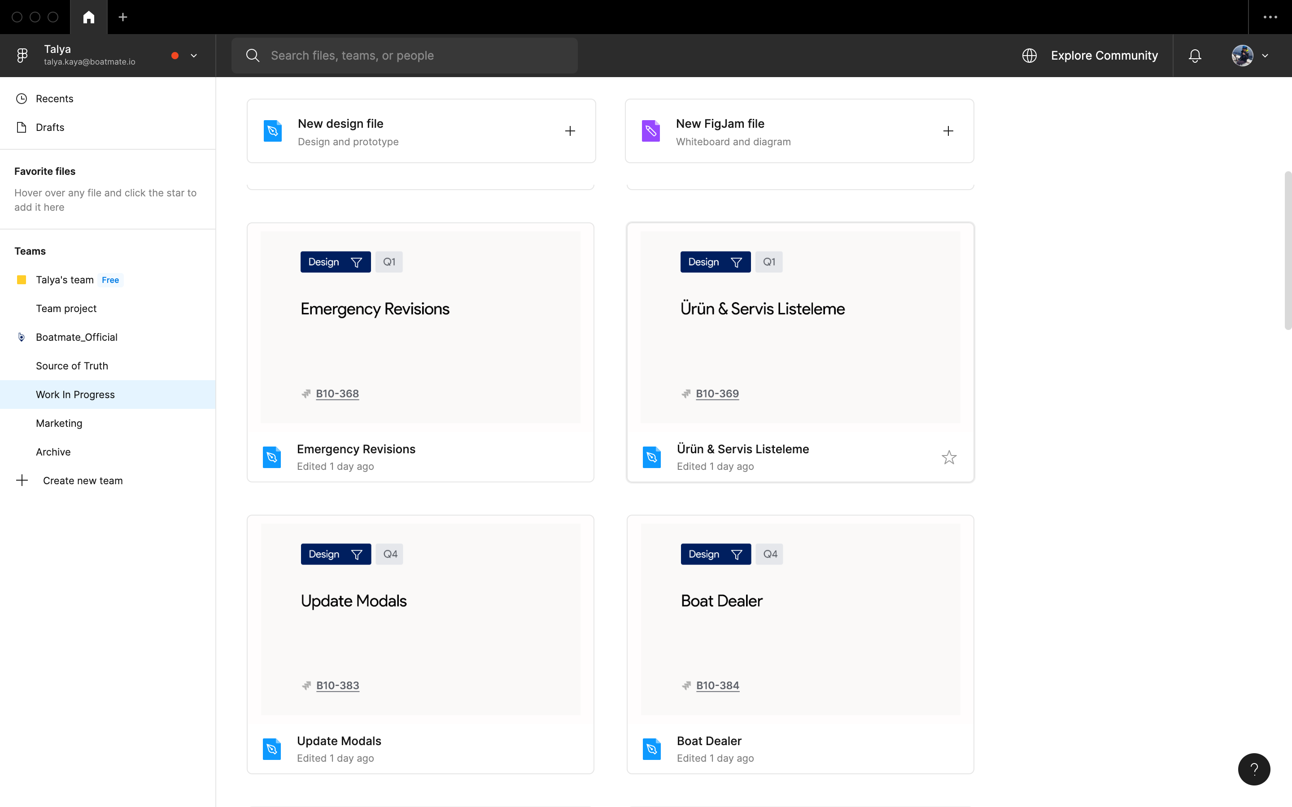This screenshot has width=1292, height=807.
Task: Open Recents in the sidebar
Action: point(54,99)
